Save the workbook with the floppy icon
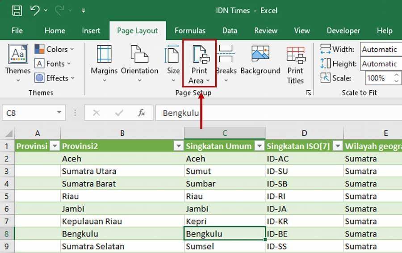 coord(17,11)
